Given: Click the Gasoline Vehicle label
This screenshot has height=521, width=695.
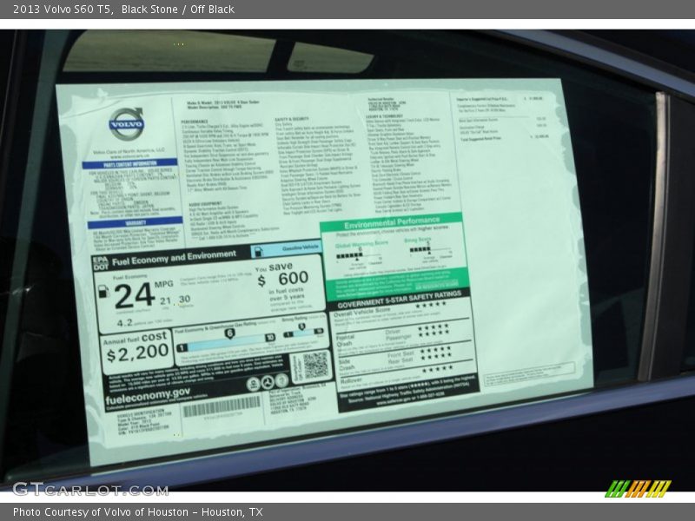Looking at the screenshot, I should (285, 250).
